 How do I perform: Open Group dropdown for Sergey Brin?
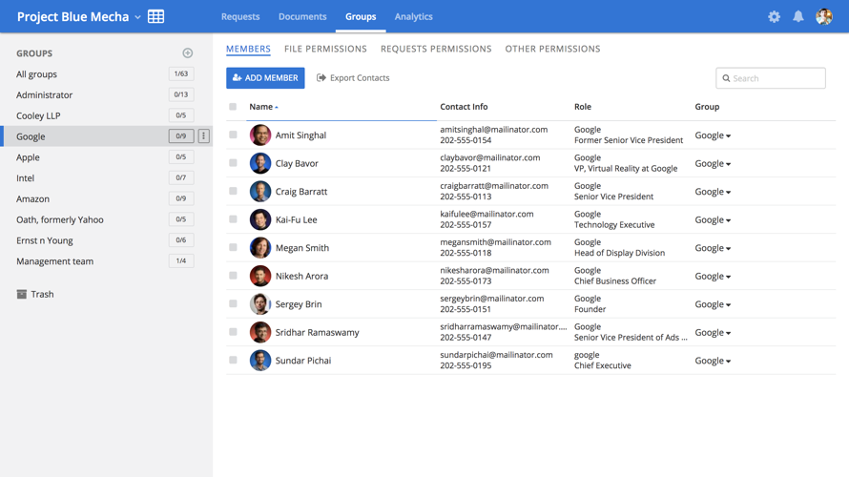[713, 304]
